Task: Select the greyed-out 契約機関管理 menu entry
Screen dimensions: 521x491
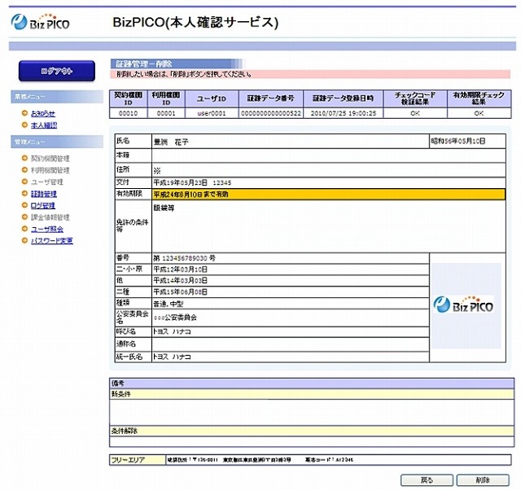Action: (x=50, y=158)
